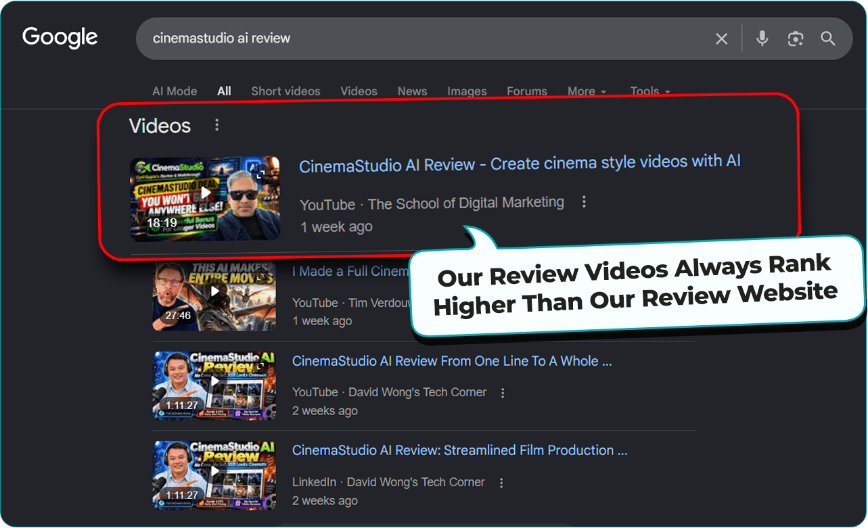This screenshot has width=868, height=528.
Task: Open options menu for YouTube David Wong result
Action: click(503, 392)
